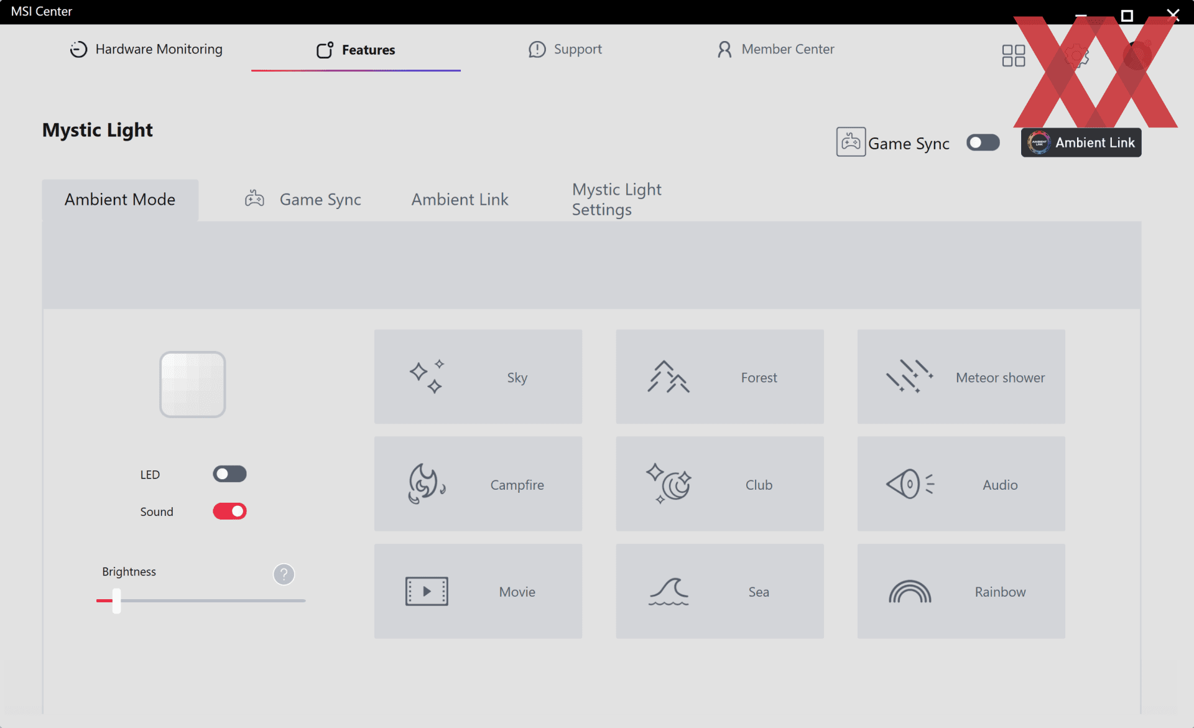The image size is (1194, 728).
Task: Click the Member Center person icon
Action: (724, 49)
